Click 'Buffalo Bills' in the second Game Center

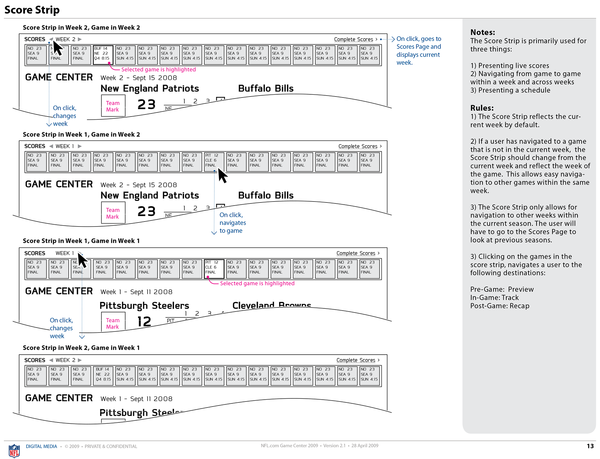click(266, 195)
